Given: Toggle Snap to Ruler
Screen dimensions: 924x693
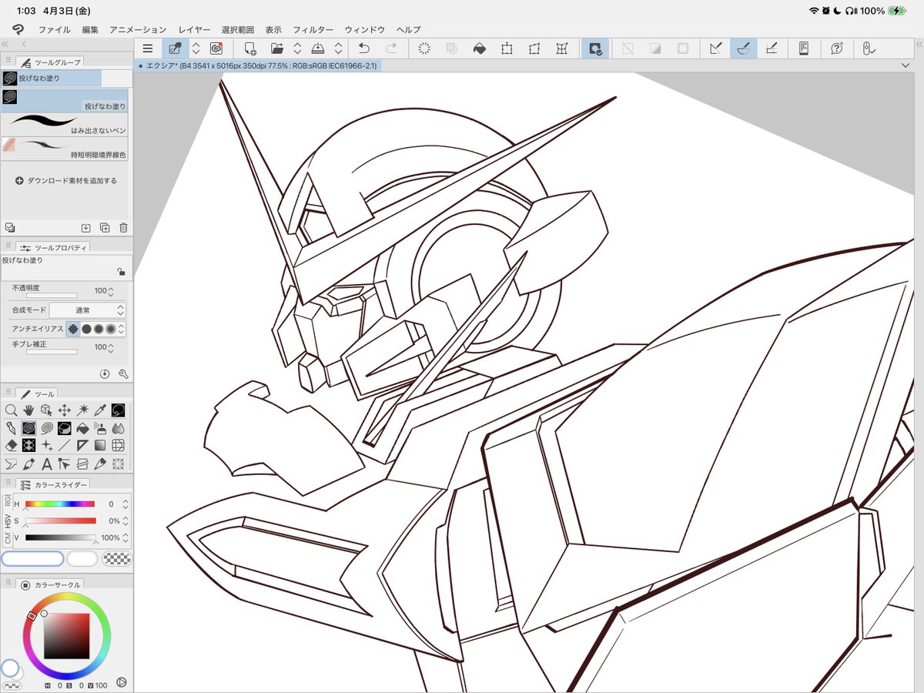Looking at the screenshot, I should [x=715, y=49].
